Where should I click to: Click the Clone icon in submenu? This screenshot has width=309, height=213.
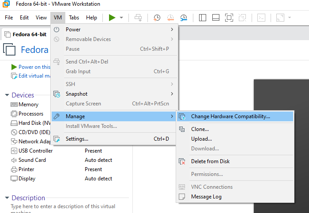pos(182,129)
